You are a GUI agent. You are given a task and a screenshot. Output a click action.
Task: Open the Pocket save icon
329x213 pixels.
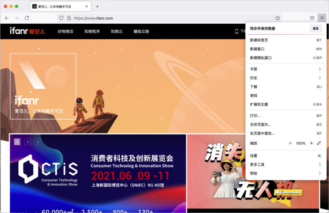click(x=312, y=18)
